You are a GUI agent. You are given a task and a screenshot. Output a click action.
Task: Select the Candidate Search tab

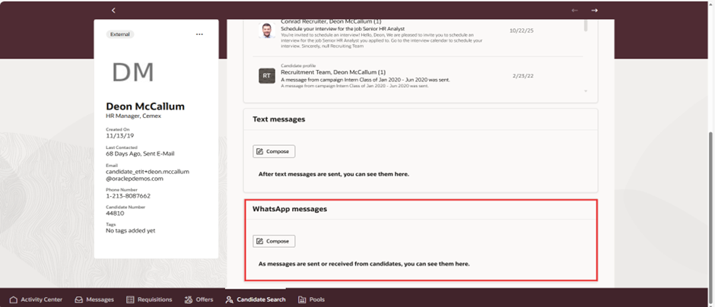point(256,299)
